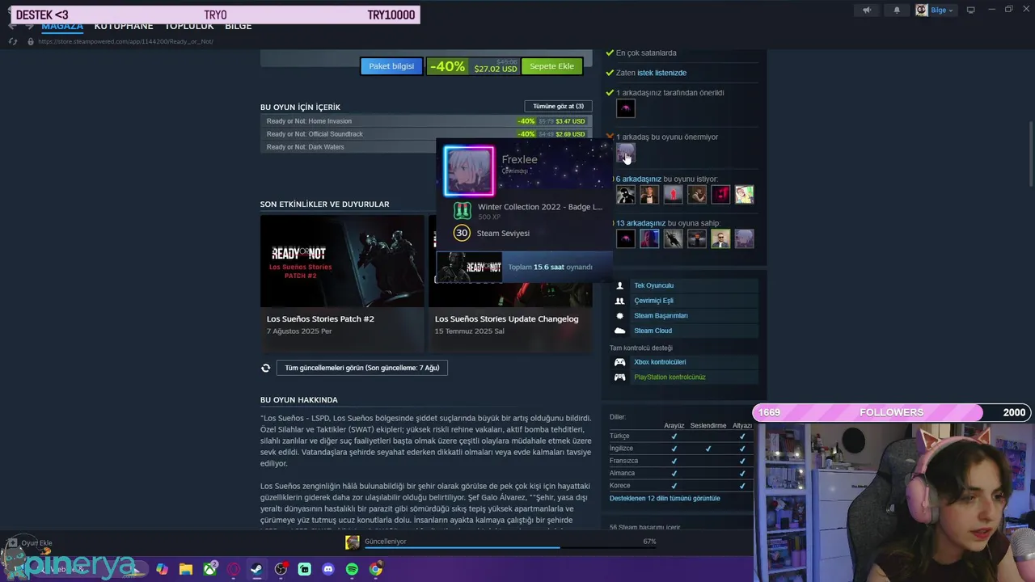1035x582 pixels.
Task: Open first avatar in friends wanting game
Action: pyautogui.click(x=626, y=194)
